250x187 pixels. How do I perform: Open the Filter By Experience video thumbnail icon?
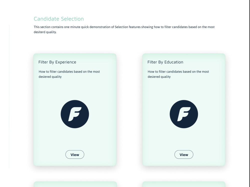pos(75,114)
